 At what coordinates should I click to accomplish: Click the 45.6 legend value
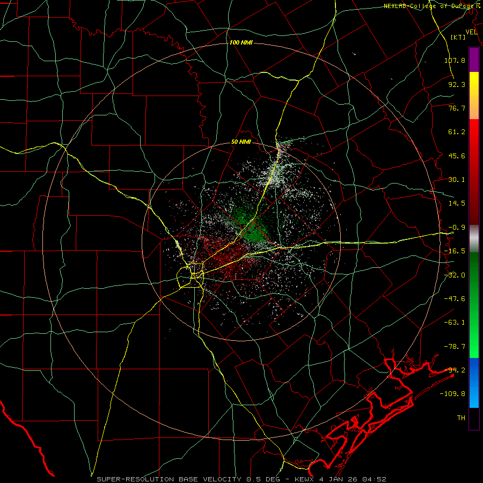pos(457,156)
